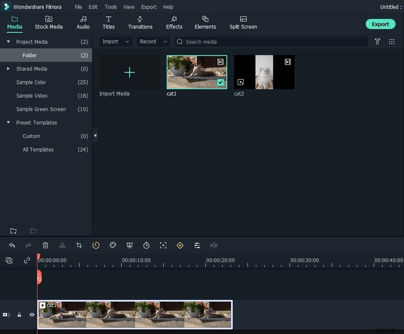Open the Color correction palette tool
This screenshot has width=404, height=334.
[113, 246]
